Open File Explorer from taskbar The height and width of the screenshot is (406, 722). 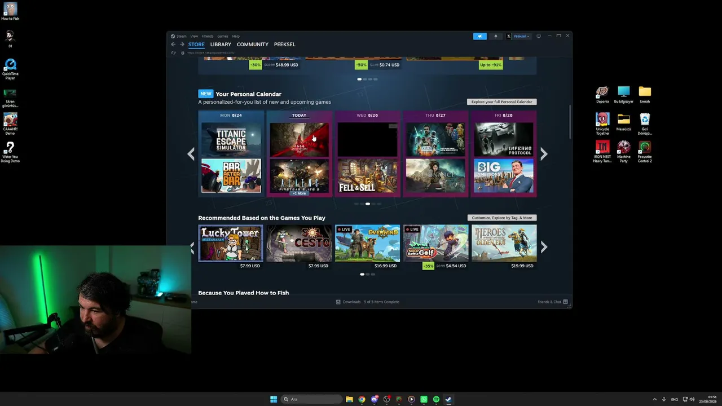pyautogui.click(x=349, y=399)
